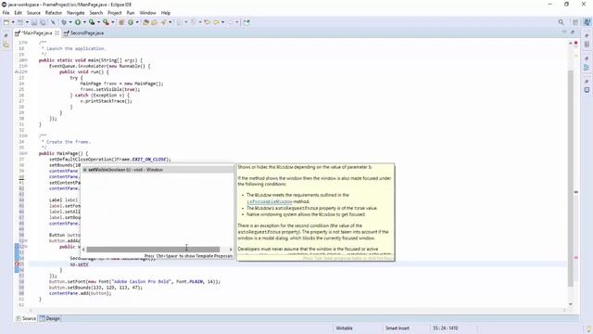Open the File menu

6,12
